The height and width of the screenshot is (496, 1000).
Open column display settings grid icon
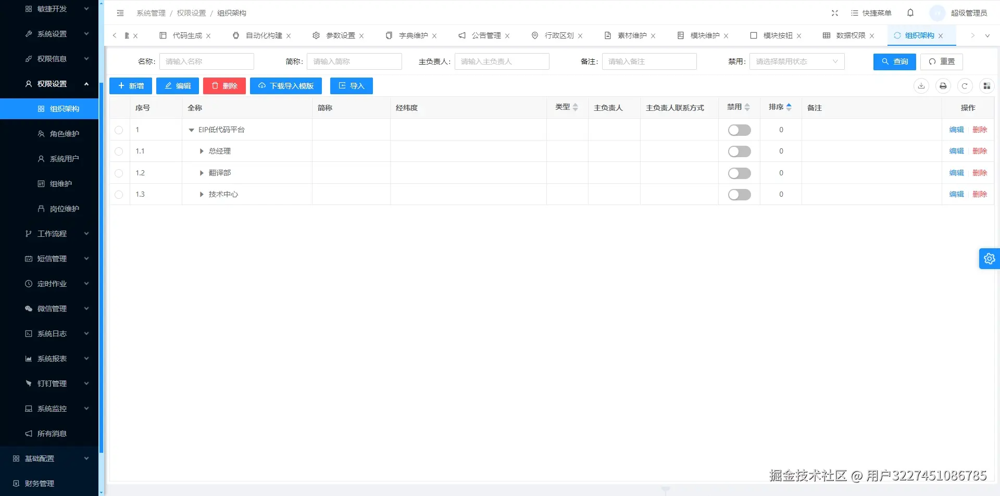(986, 86)
